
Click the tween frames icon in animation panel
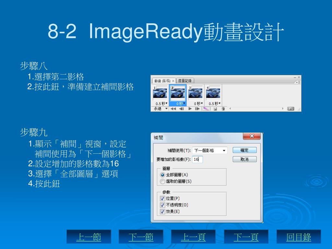click(x=206, y=109)
